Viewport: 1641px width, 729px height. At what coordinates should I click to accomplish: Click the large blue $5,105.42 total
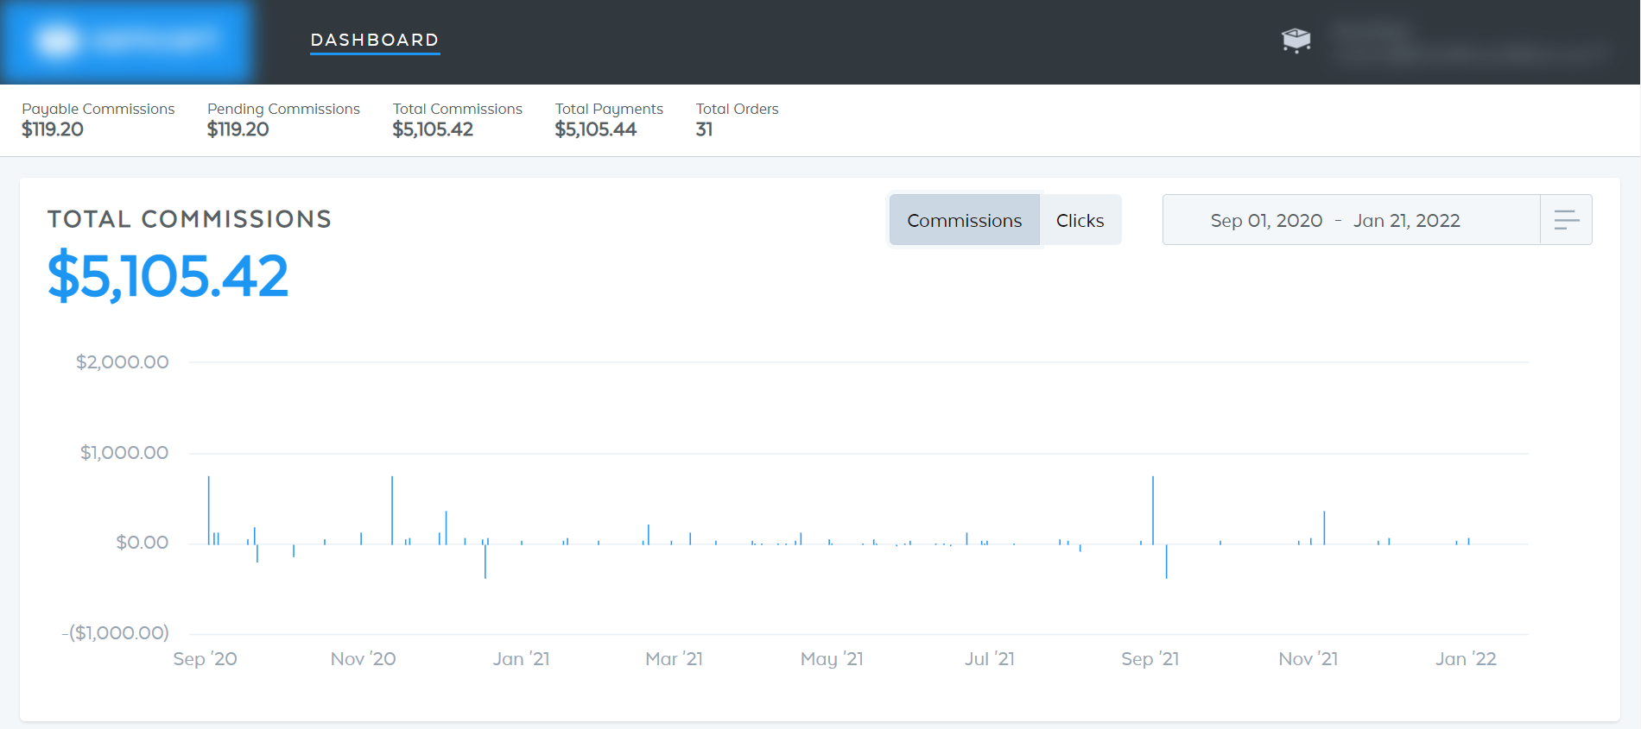[x=168, y=276]
